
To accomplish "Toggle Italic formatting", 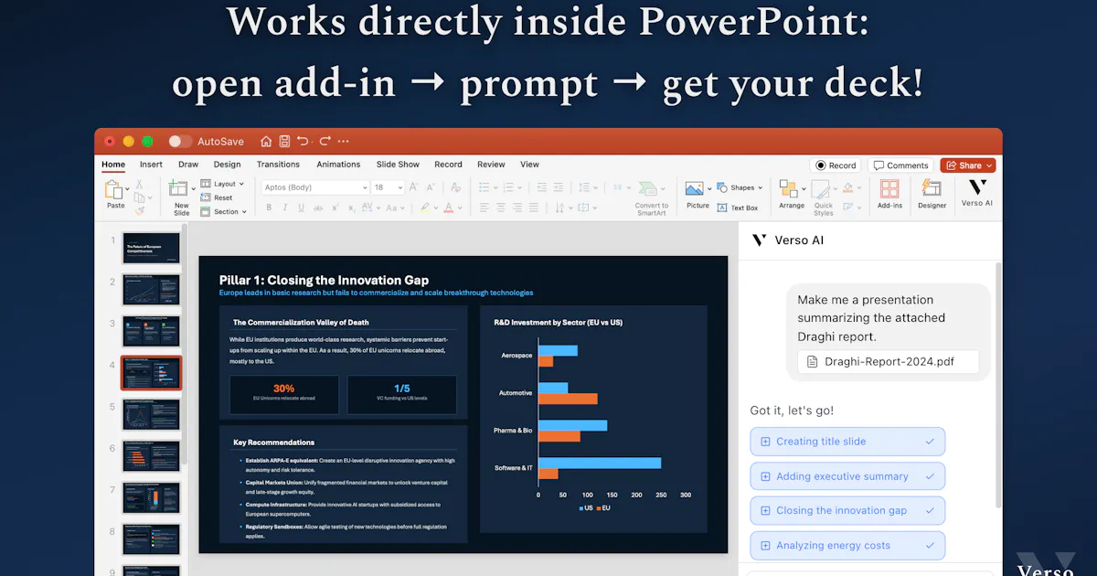I will click(284, 208).
